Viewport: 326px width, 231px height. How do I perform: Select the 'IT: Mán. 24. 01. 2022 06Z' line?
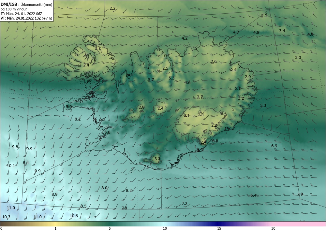click(x=22, y=13)
